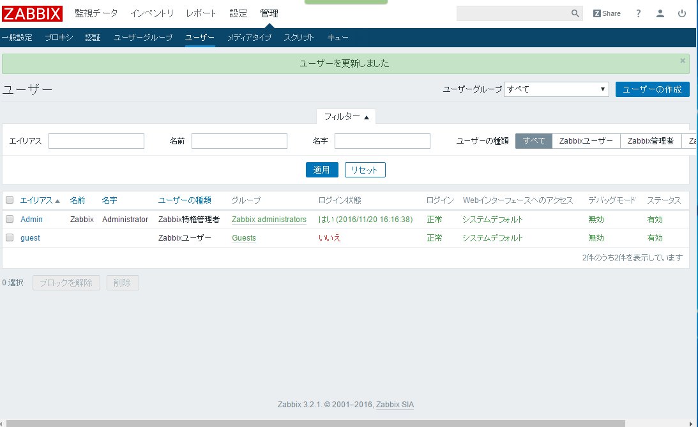Screen dimensions: 698x427
Task: Go to 一般設定 submenu
Action: pos(17,38)
